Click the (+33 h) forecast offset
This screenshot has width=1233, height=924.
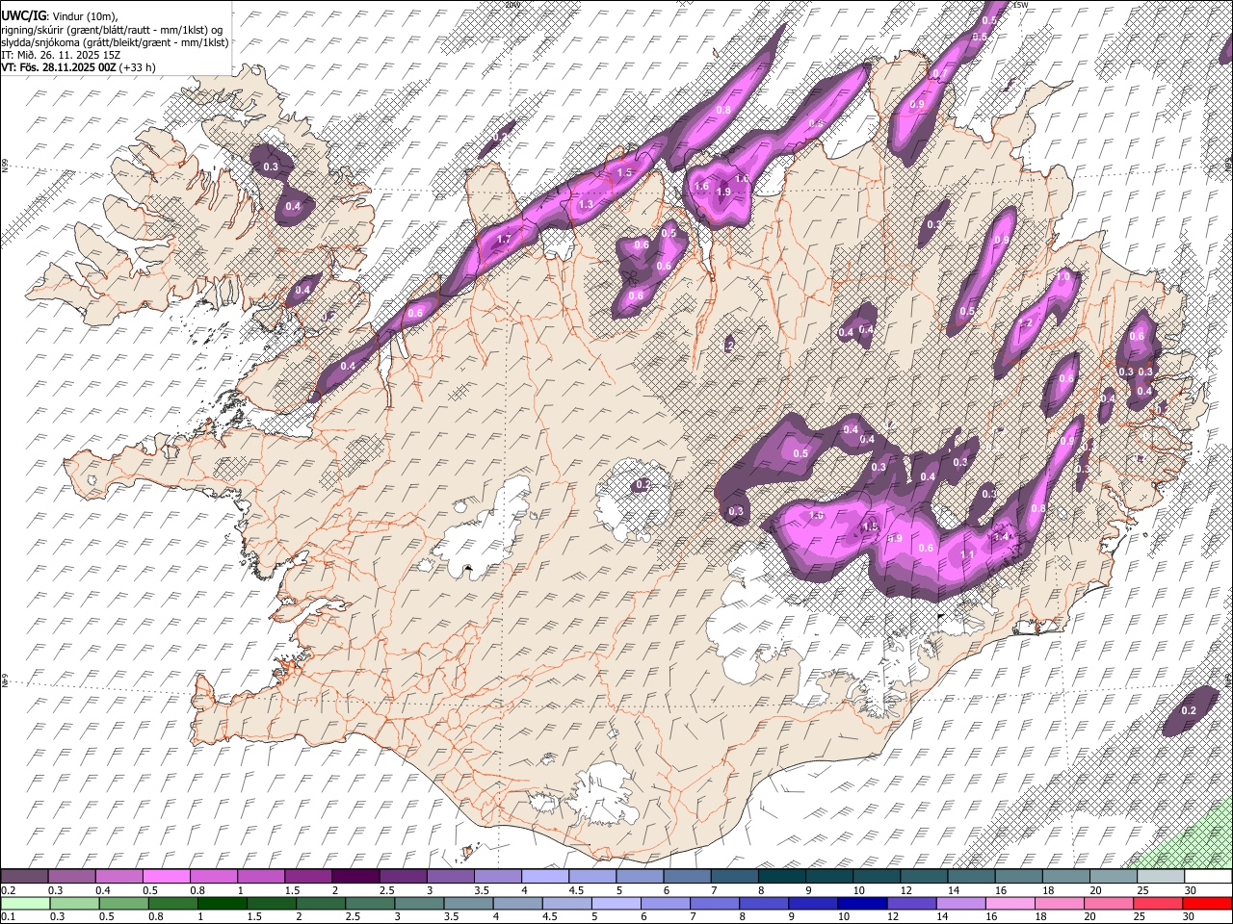tap(138, 67)
